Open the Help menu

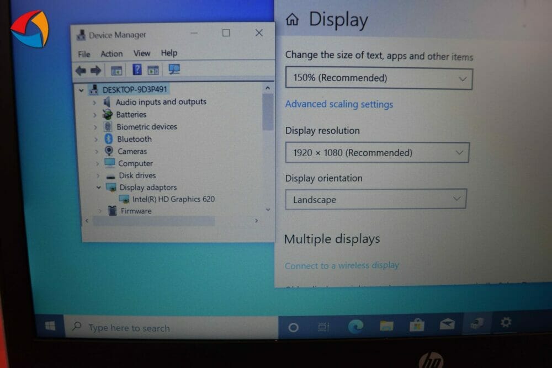[169, 53]
